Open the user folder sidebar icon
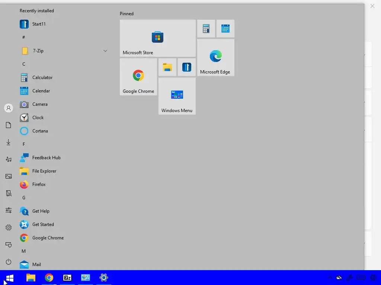This screenshot has height=285, width=381. point(9,193)
